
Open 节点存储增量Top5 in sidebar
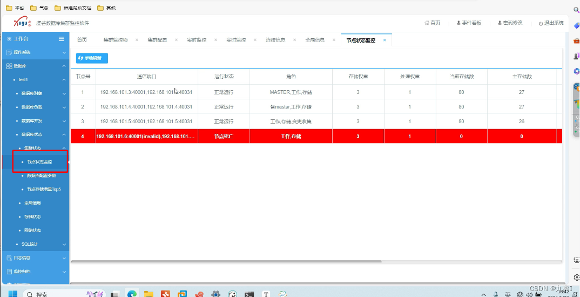(44, 190)
